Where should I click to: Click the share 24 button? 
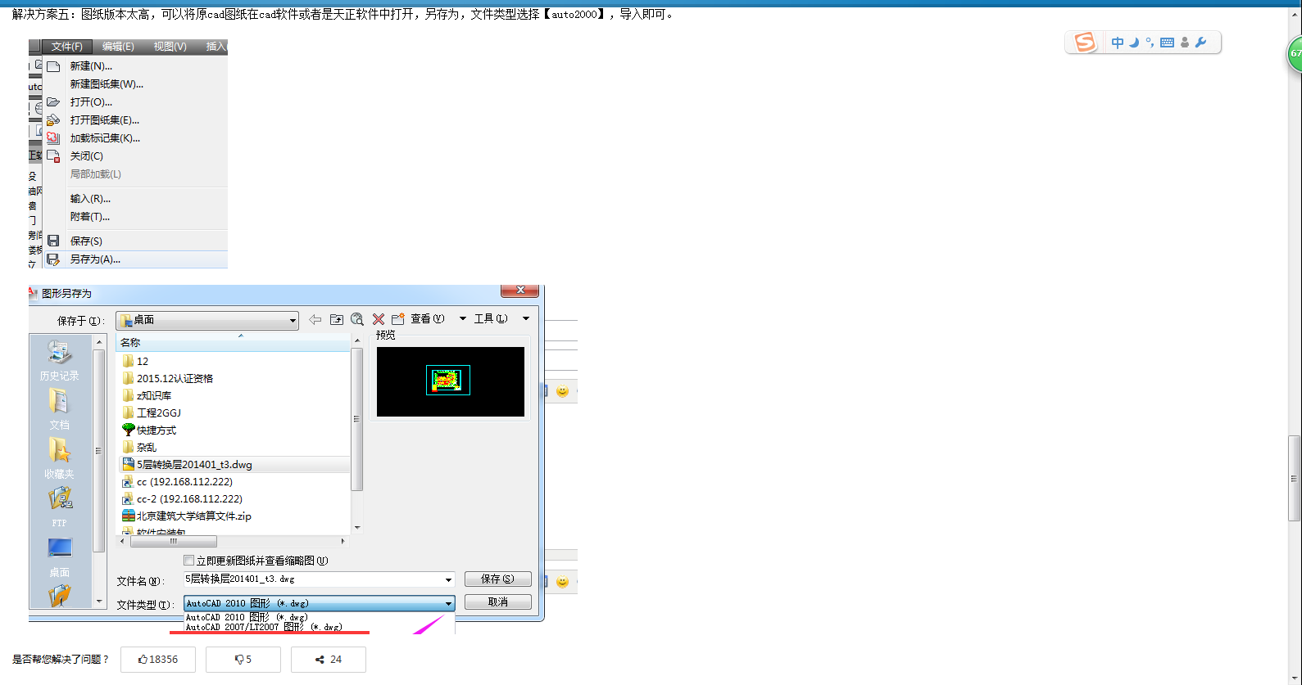click(329, 660)
